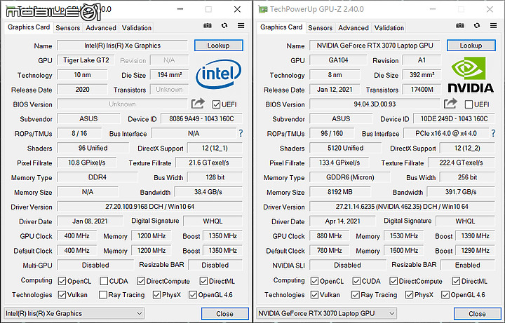Viewport: 505px width, 323px height.
Task: Click Name field Intel(R) Iris(R) Xe Graphics
Action: click(x=122, y=46)
